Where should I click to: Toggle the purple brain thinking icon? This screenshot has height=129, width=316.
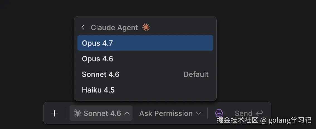tap(219, 113)
